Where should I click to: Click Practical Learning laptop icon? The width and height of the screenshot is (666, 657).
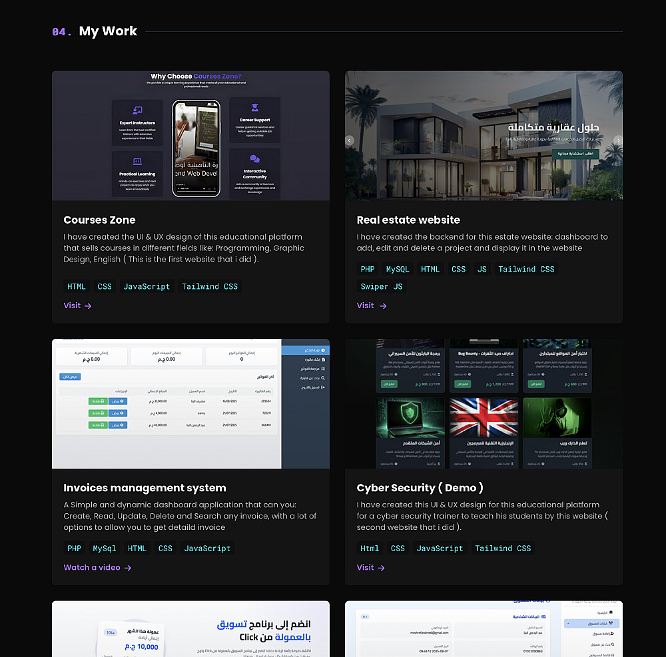[x=137, y=161]
